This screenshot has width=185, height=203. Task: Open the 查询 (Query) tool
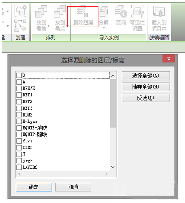pos(121,11)
